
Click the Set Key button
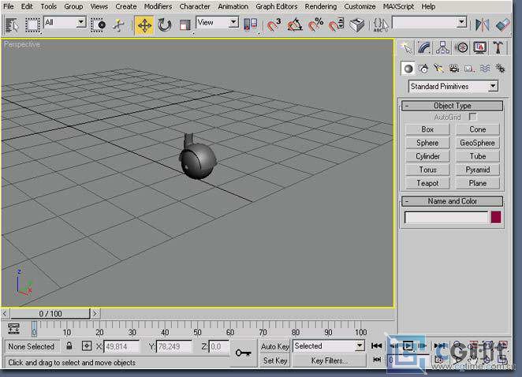coord(275,360)
